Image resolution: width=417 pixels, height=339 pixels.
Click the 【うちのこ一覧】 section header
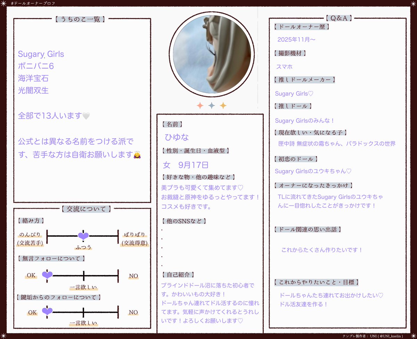[x=80, y=19]
